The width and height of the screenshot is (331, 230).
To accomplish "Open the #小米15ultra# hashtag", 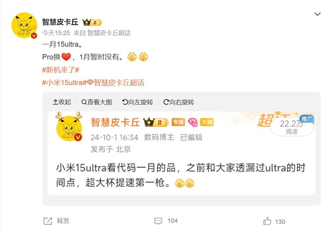I will [65, 83].
